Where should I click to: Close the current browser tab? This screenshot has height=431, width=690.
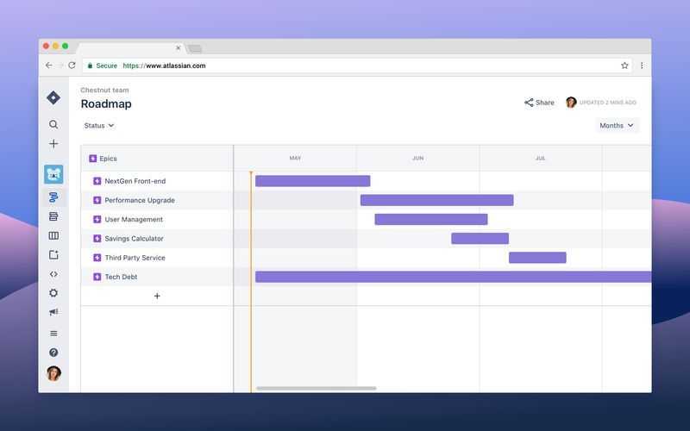pos(178,48)
